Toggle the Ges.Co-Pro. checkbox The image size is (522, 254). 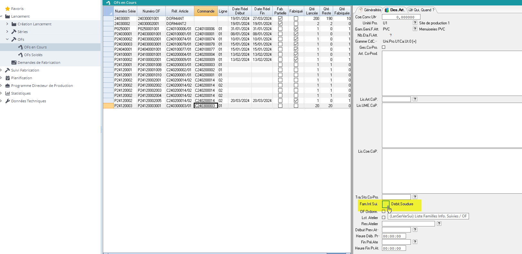[x=384, y=47]
